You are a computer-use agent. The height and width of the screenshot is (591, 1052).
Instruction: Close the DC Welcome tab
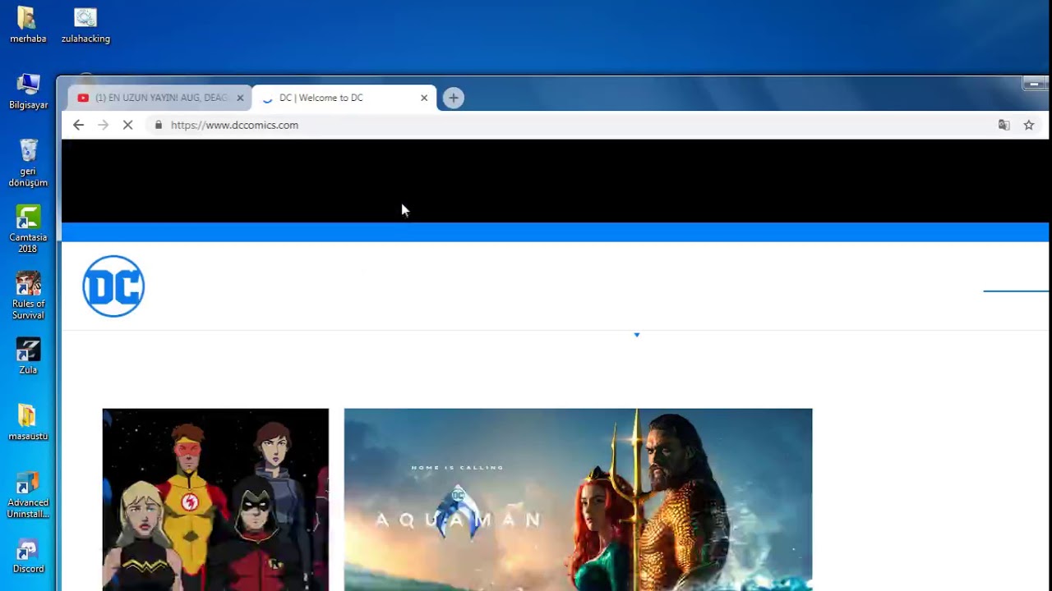click(x=424, y=98)
